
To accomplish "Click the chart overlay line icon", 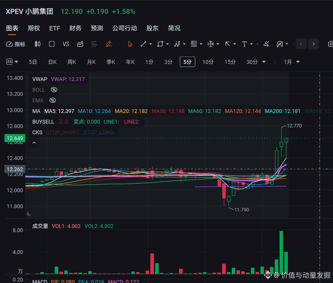I will coord(80,44).
